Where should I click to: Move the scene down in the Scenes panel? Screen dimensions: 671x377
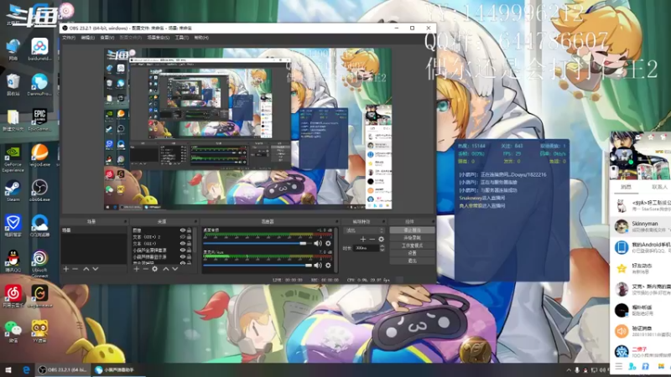pyautogui.click(x=96, y=269)
